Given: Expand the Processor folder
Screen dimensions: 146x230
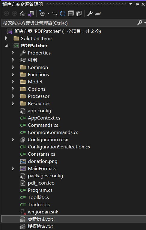Looking at the screenshot, I should (x=13, y=96).
